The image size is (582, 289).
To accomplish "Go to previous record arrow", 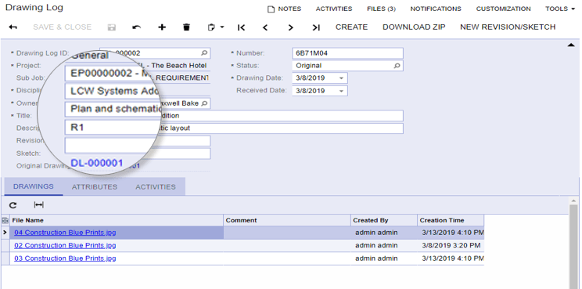I will coord(265,27).
